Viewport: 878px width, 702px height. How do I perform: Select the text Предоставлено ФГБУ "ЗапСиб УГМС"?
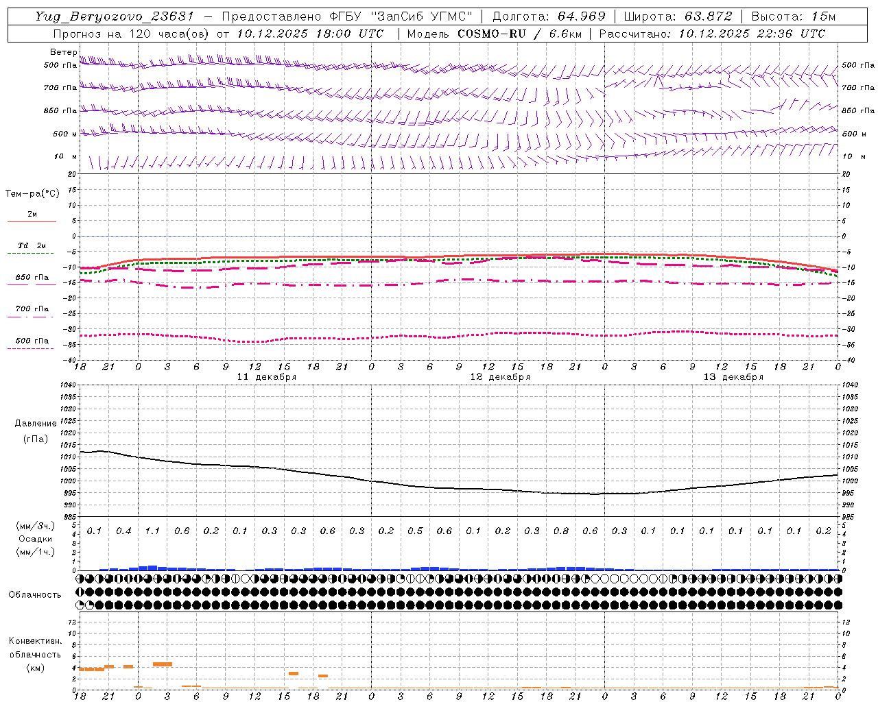click(x=347, y=16)
